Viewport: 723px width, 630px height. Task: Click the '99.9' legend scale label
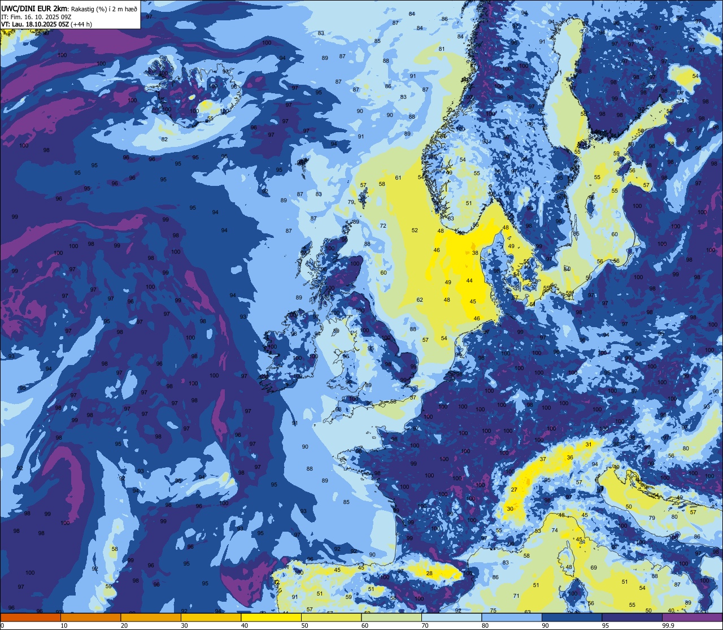click(x=668, y=625)
